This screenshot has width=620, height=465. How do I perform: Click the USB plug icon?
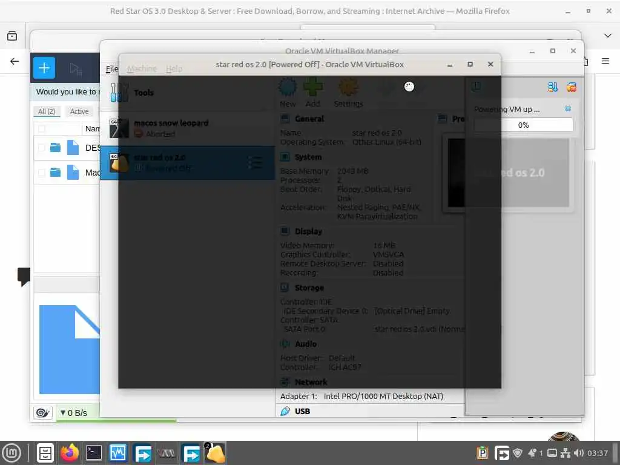click(x=285, y=411)
